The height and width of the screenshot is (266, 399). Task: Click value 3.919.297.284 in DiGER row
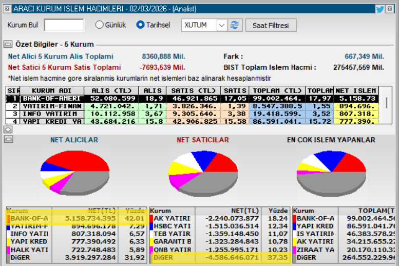click(90, 258)
